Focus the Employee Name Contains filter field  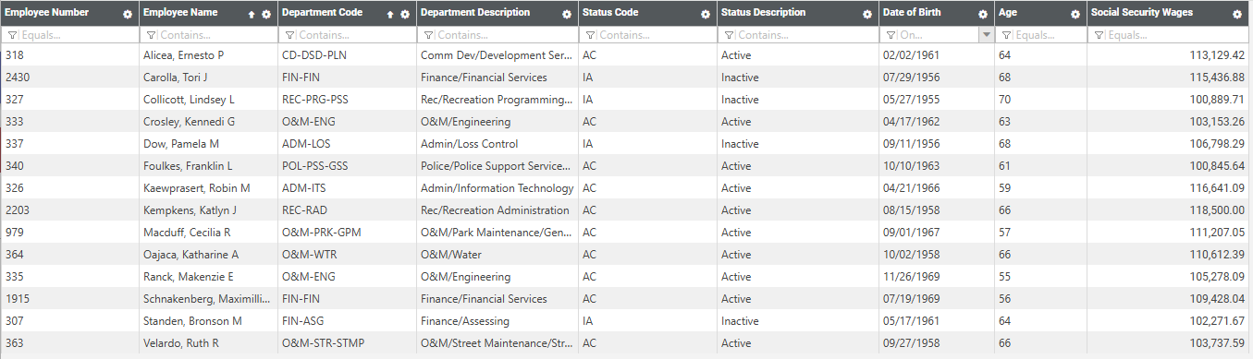point(217,35)
